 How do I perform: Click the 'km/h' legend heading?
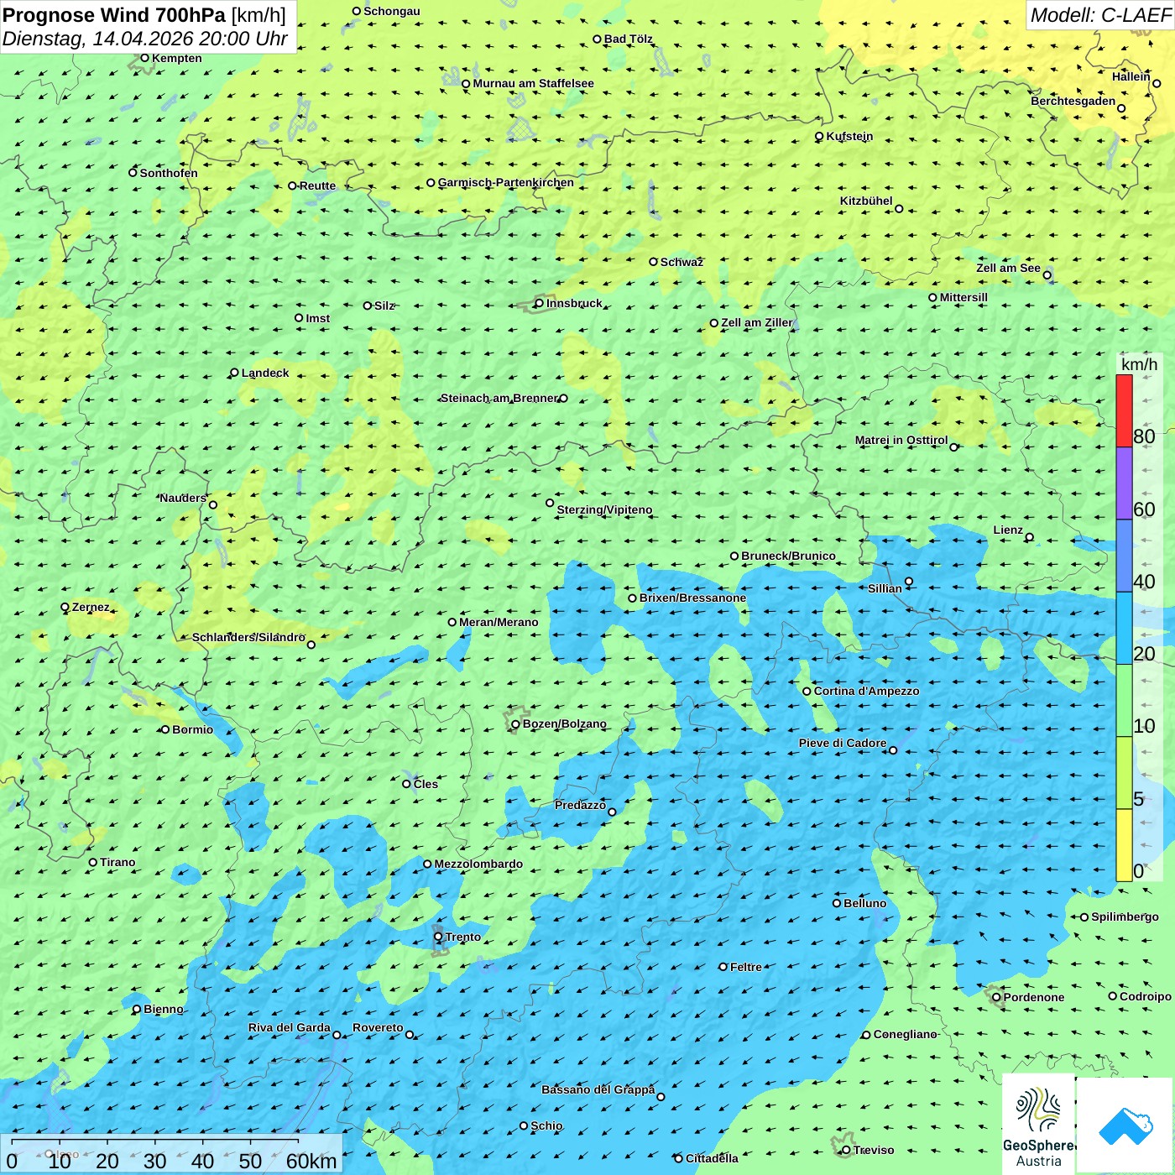1139,364
